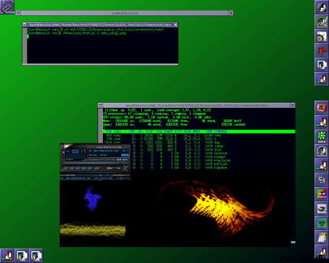
Task: Click the scrollbar of the upper terminal window
Action: [x=25, y=45]
